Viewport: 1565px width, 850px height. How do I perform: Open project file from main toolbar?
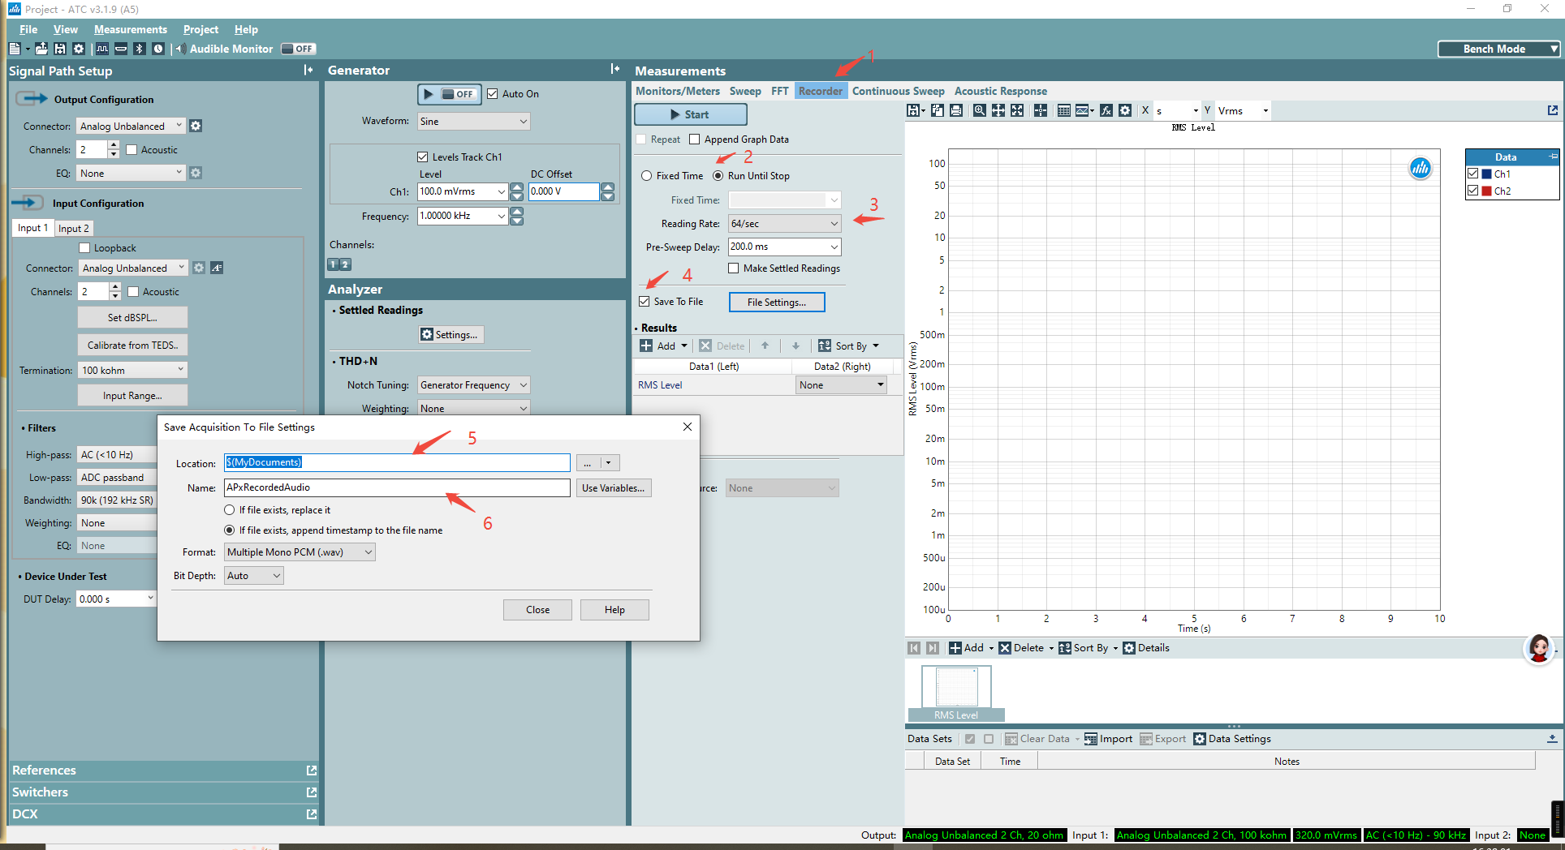[41, 49]
